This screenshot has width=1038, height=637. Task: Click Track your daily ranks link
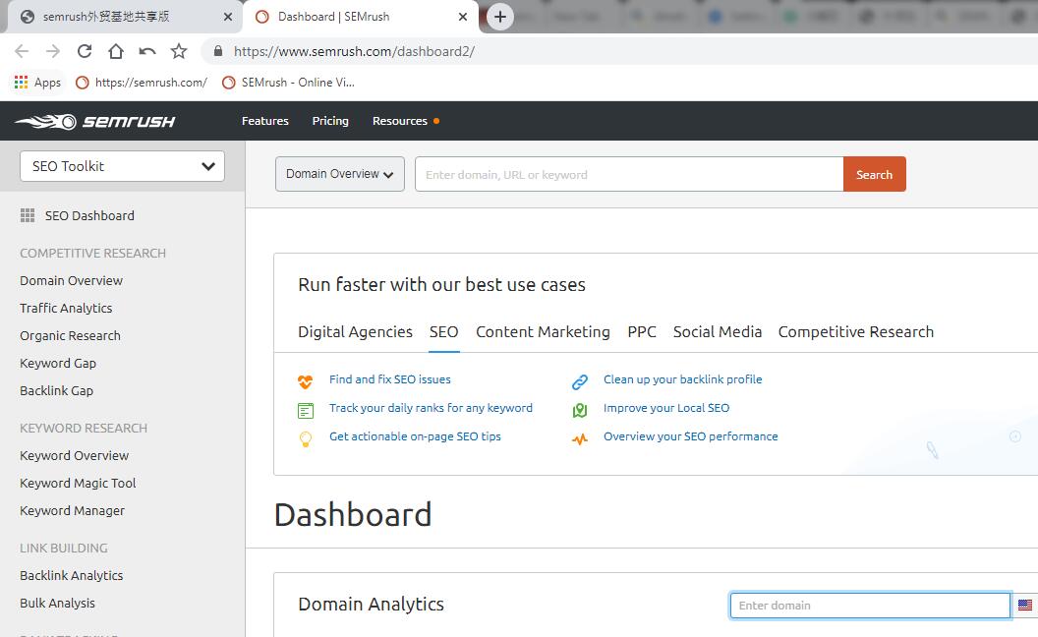pyautogui.click(x=431, y=408)
